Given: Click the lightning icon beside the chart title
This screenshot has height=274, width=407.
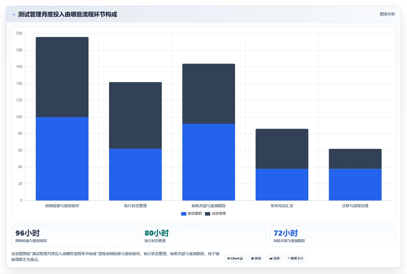Looking at the screenshot, I should (14, 15).
